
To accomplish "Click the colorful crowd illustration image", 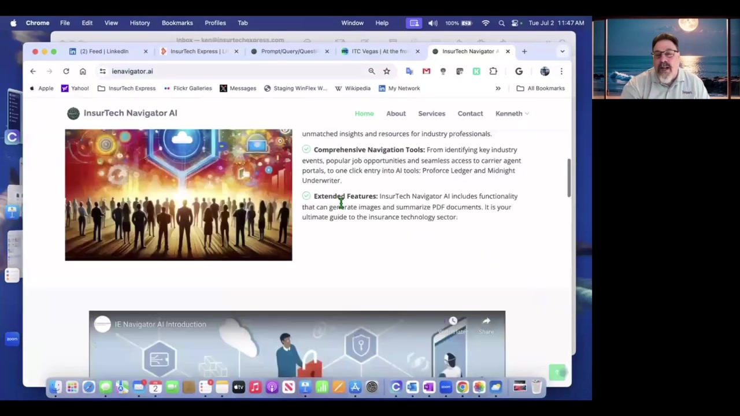I will (179, 195).
